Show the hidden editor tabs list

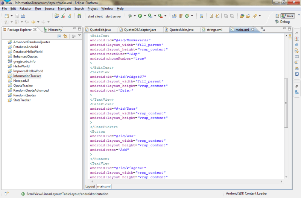tap(263, 29)
